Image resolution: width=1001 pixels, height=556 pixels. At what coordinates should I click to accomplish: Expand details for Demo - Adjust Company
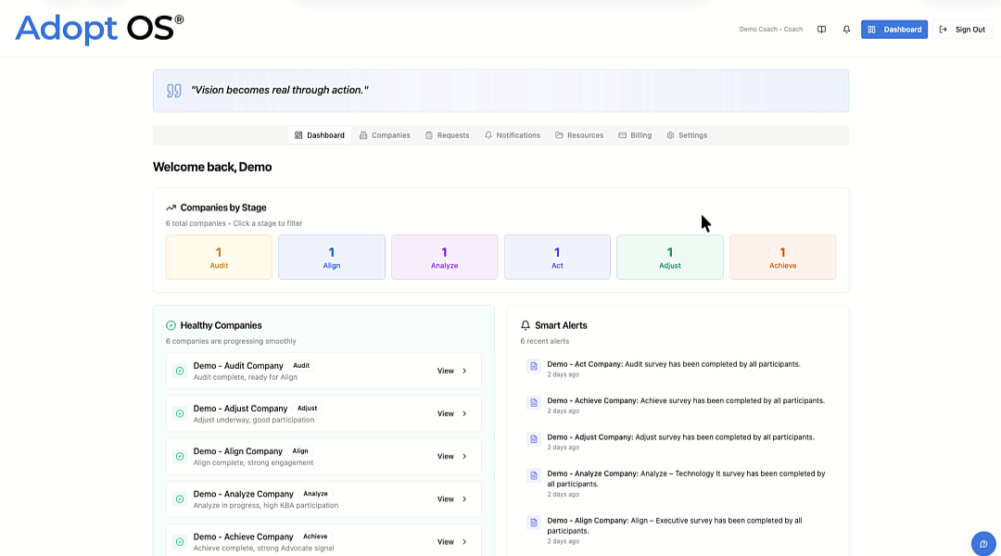pyautogui.click(x=450, y=413)
